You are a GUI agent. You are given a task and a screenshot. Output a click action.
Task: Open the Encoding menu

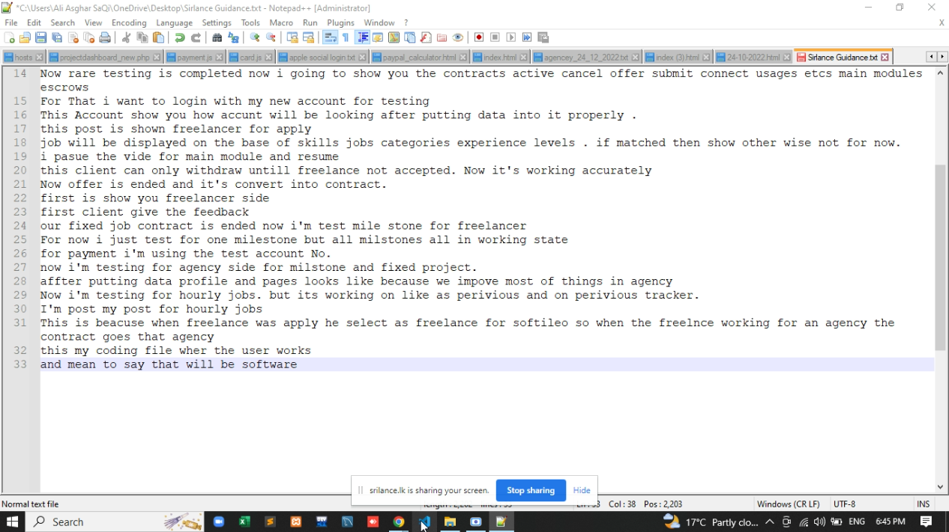(129, 22)
